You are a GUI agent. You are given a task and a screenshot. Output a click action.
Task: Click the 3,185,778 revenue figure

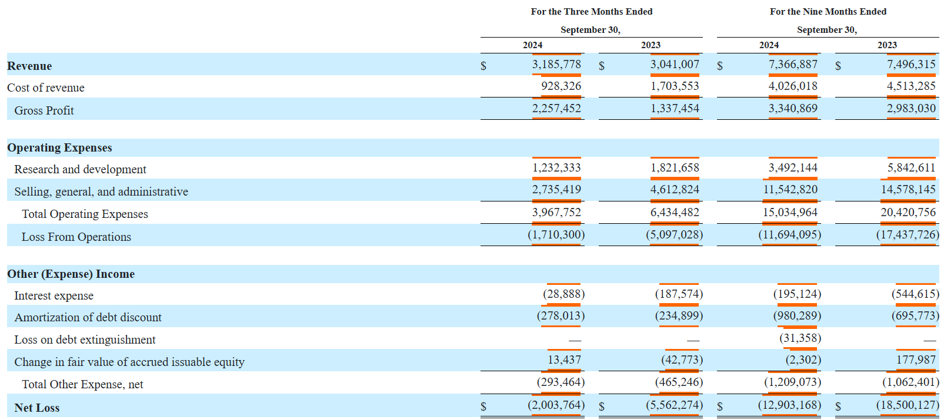pyautogui.click(x=556, y=65)
